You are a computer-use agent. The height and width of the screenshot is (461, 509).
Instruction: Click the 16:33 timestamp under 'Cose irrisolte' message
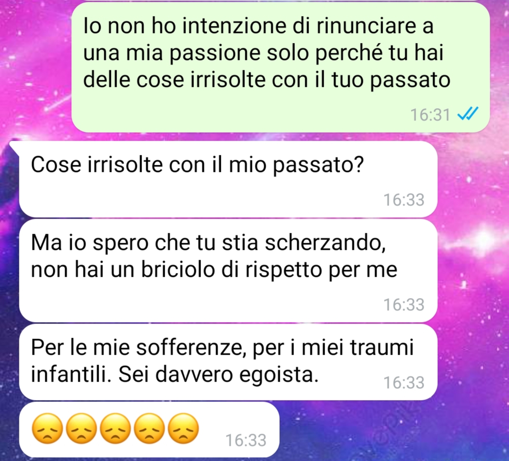point(404,200)
